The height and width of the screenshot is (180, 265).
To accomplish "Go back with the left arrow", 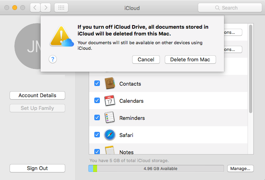I will tap(35, 8).
